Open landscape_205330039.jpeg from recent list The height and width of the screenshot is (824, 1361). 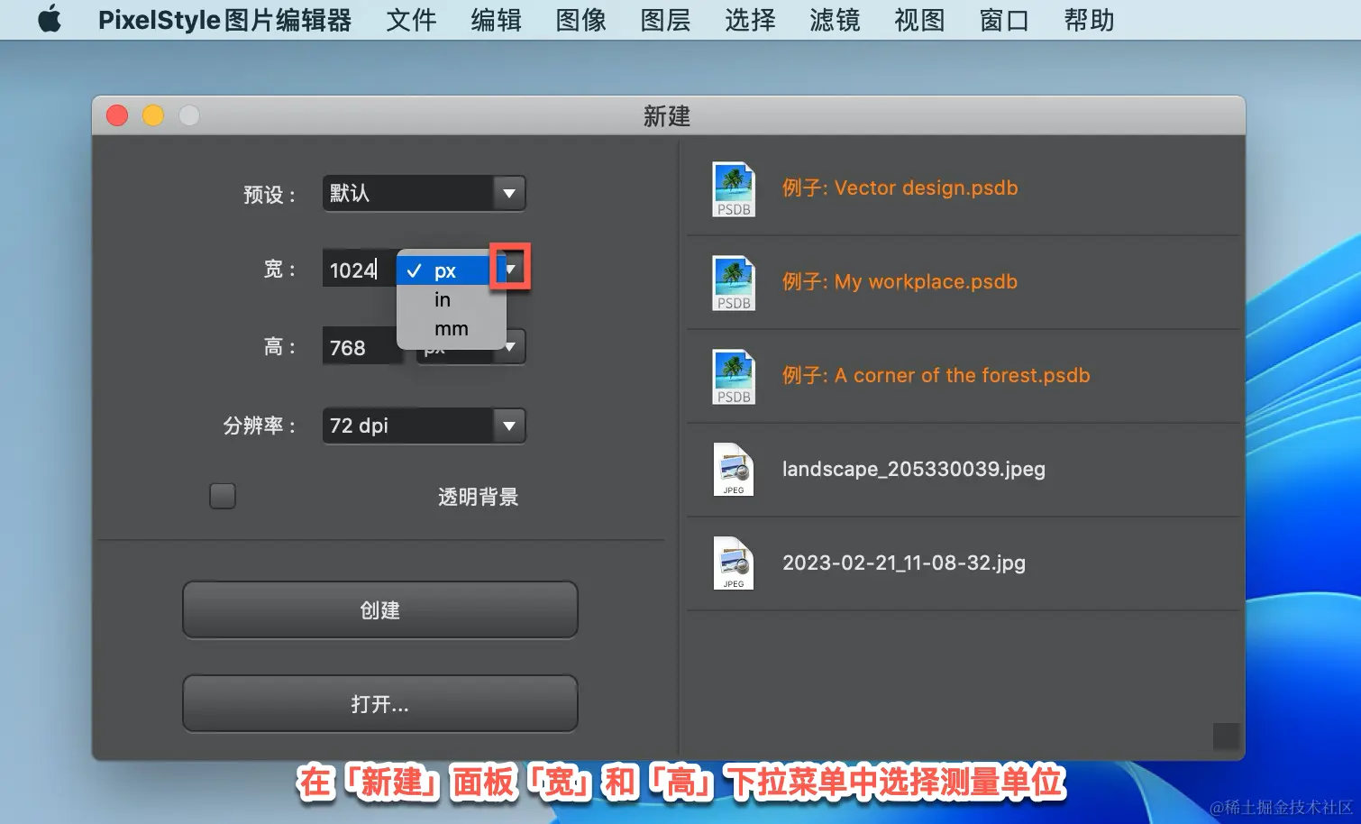point(914,469)
